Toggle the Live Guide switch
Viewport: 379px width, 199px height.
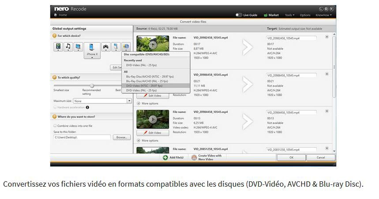[x=239, y=15]
